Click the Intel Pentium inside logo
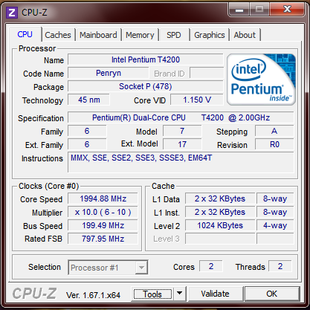Screen dimensions: 310x310 (x=261, y=80)
